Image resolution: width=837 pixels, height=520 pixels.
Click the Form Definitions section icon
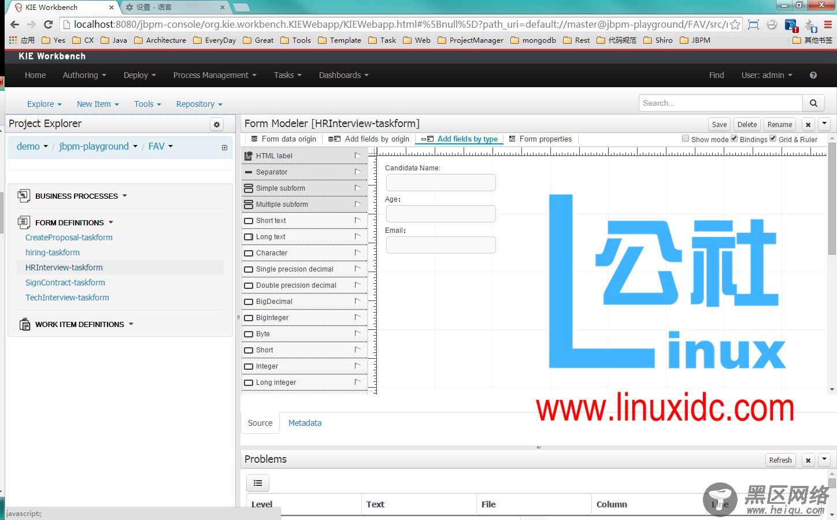pos(24,222)
